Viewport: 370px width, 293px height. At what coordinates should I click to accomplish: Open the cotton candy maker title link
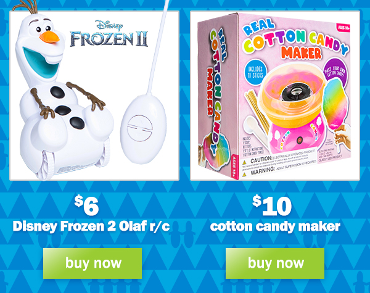point(275,226)
